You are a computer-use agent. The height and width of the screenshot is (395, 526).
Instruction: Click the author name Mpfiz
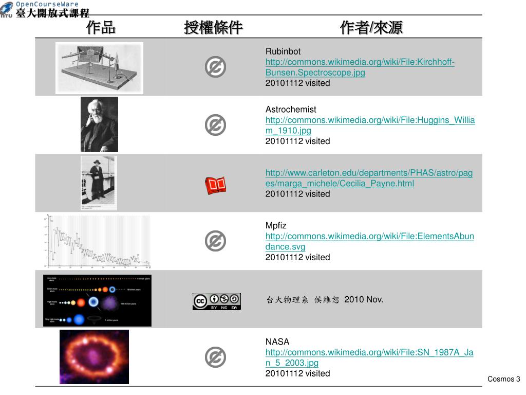click(276, 226)
